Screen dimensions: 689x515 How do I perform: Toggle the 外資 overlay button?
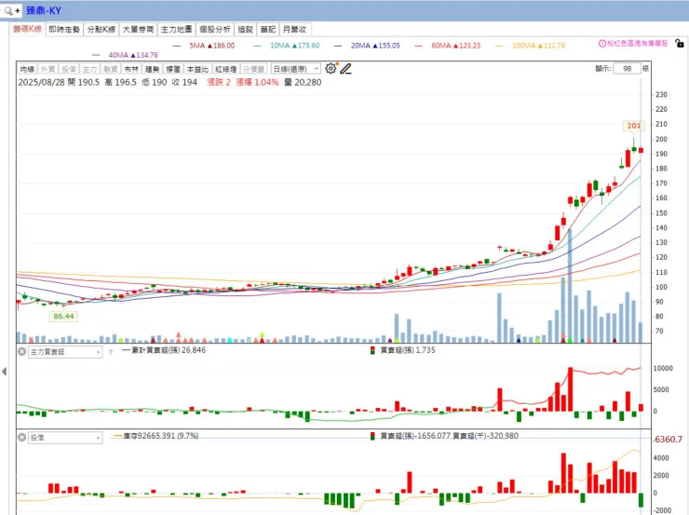tap(47, 69)
